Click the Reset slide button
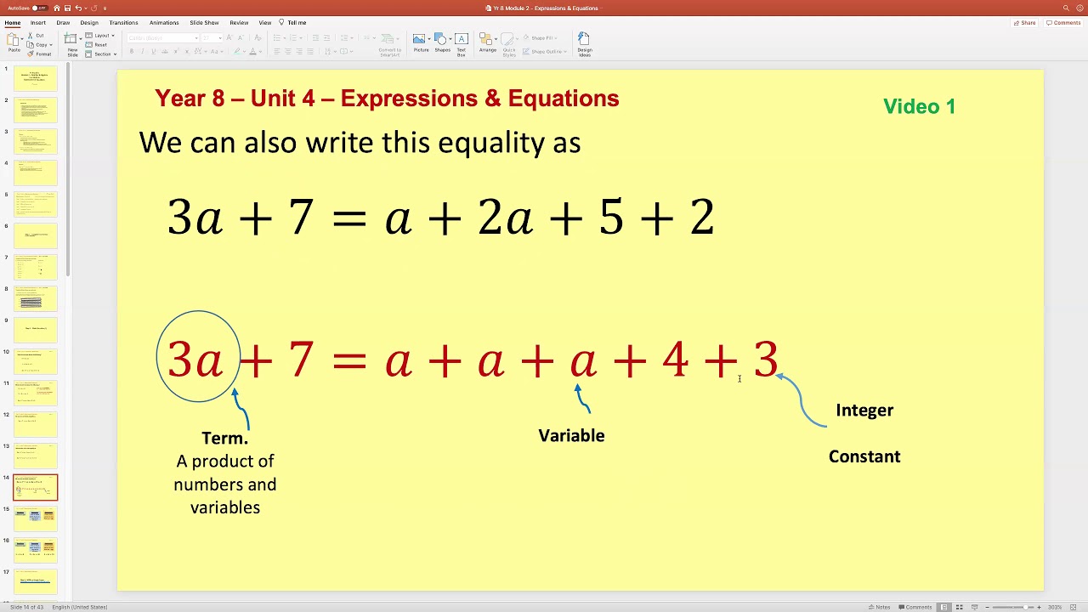 coord(95,45)
